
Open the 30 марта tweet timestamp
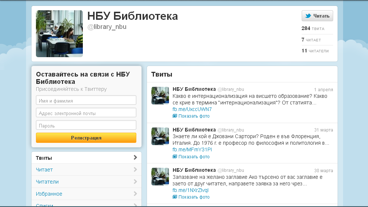click(x=323, y=171)
